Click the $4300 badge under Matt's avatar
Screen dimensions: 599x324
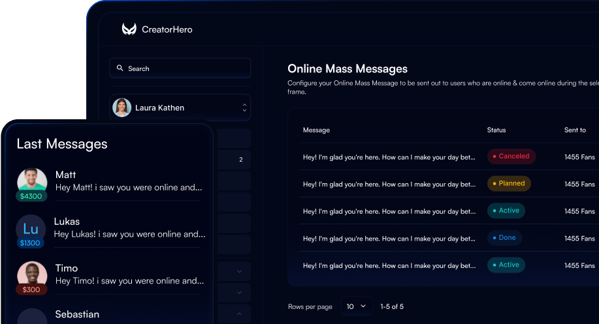[x=31, y=196]
